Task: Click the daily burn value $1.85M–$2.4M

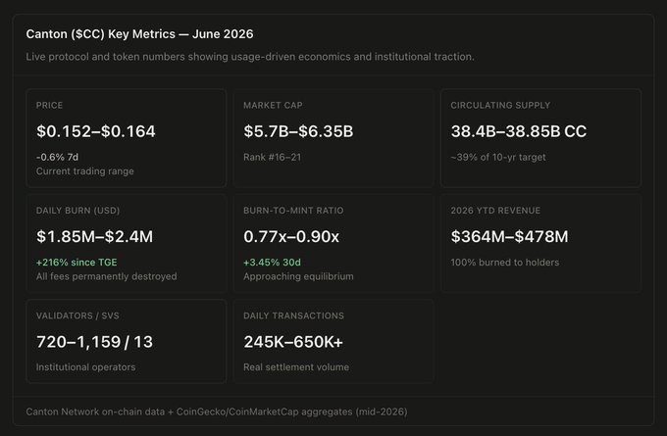Action: click(x=94, y=237)
